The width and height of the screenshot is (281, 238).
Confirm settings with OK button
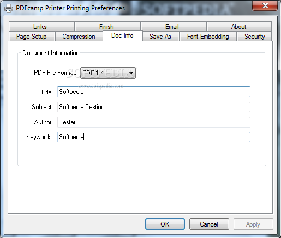(165, 224)
